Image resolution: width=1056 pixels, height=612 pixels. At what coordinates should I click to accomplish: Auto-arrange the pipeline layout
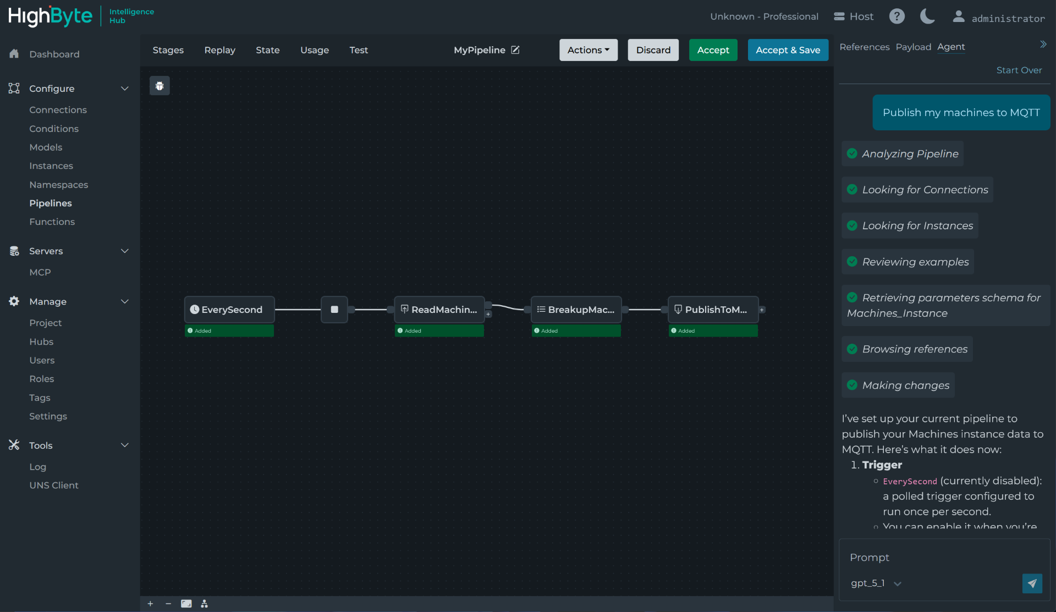204,603
